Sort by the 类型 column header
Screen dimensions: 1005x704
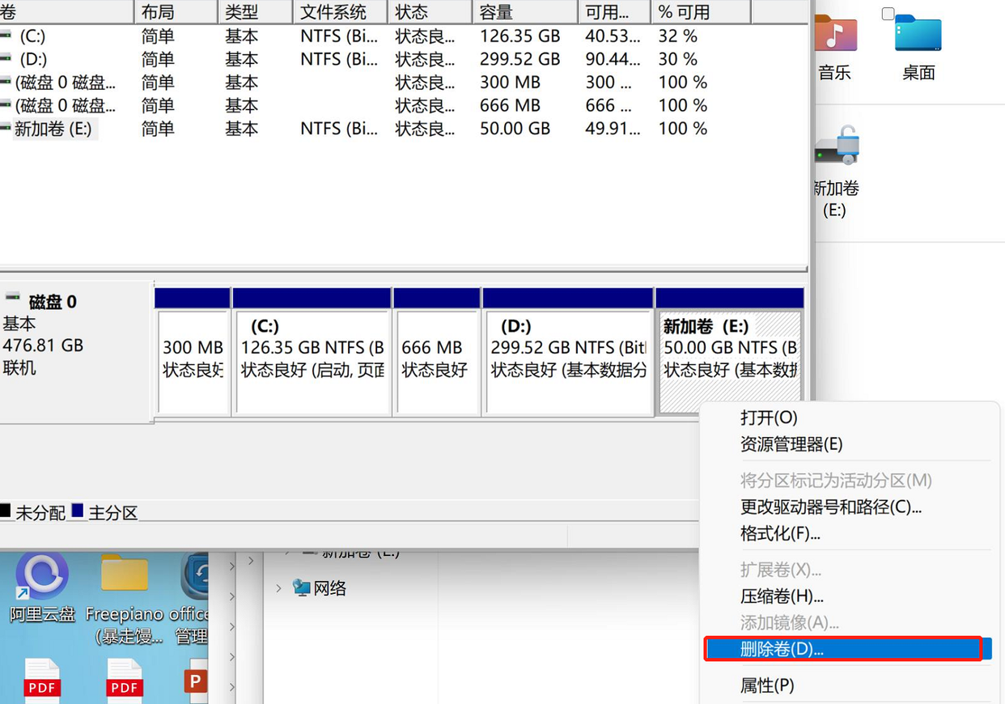tap(256, 12)
